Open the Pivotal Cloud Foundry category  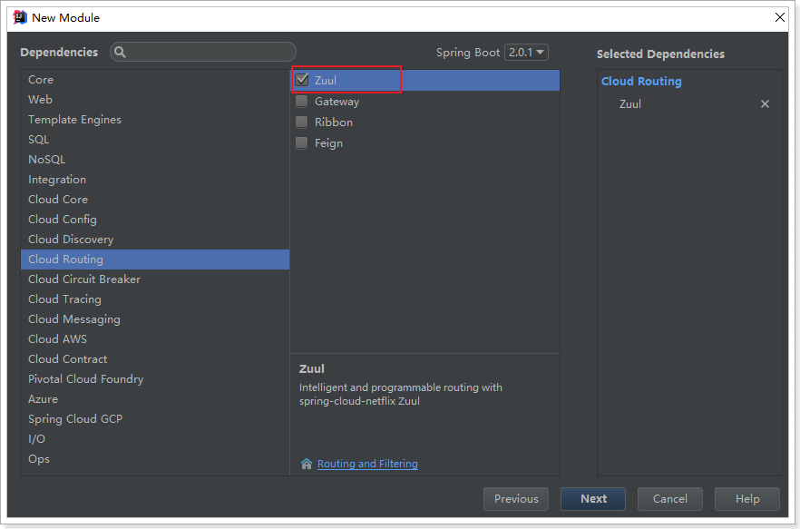pos(85,379)
